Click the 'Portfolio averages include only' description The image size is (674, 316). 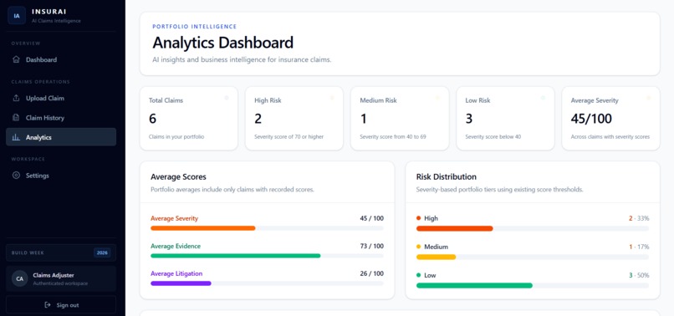(232, 189)
